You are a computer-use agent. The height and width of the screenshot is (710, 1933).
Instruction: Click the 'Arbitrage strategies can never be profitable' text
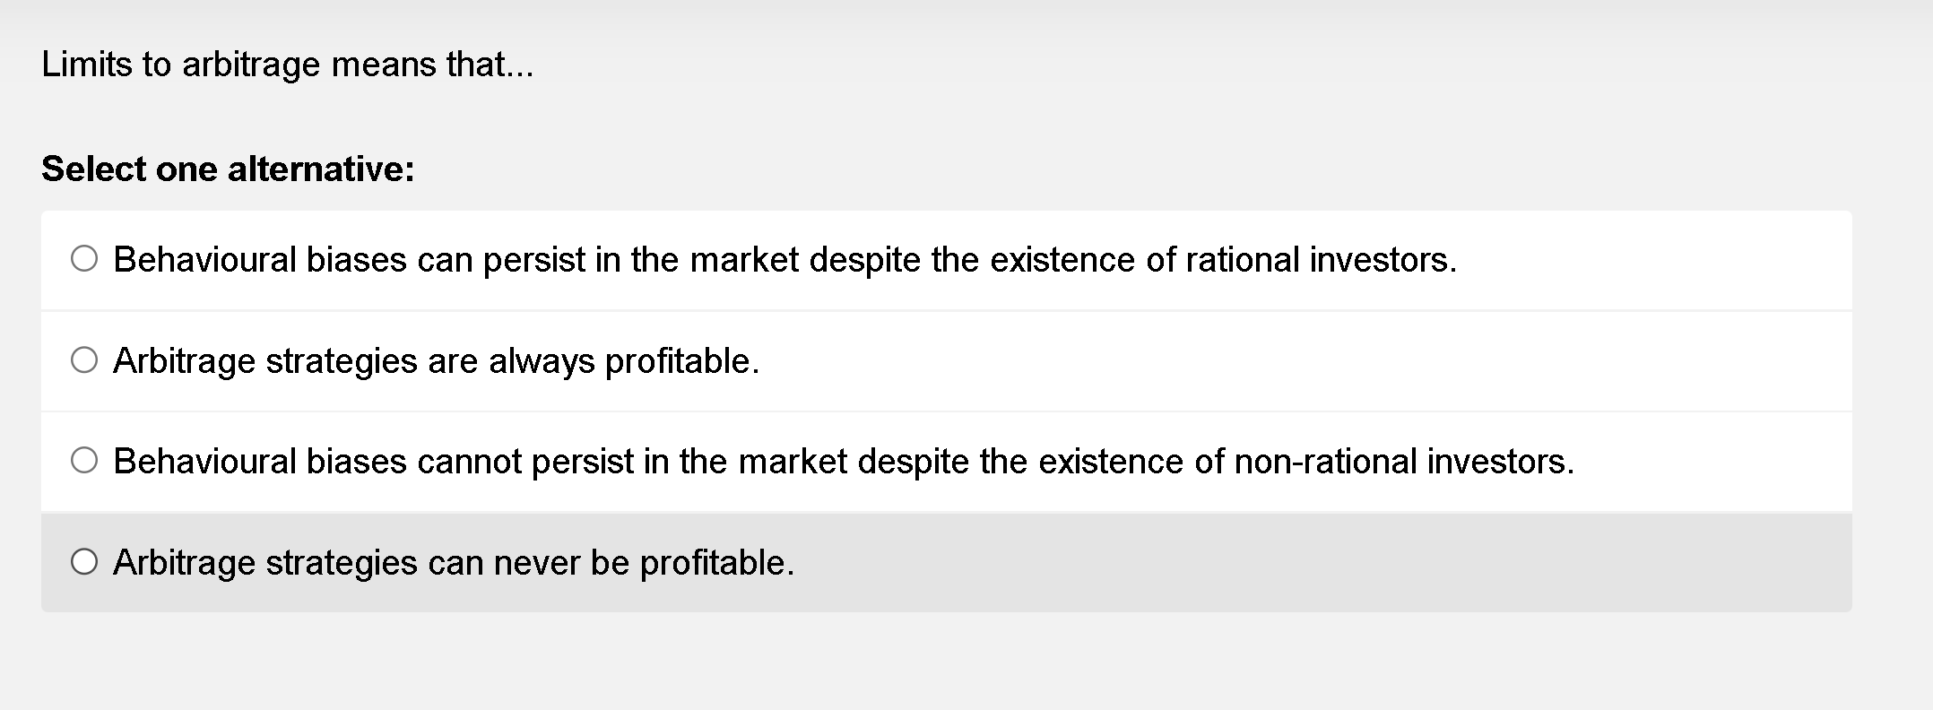click(453, 563)
